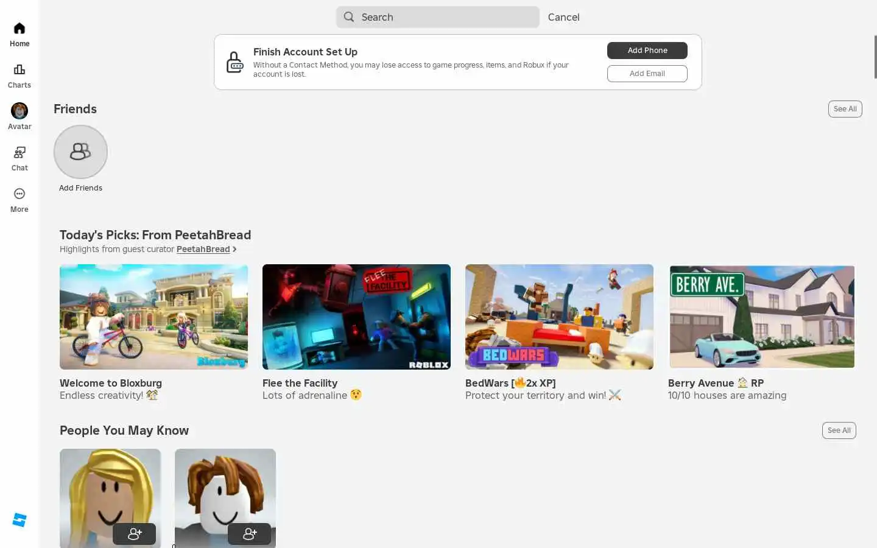Click the BedWars [2x XP] title
877x548 pixels.
pos(510,383)
